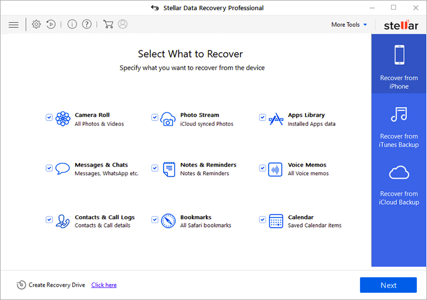
Task: Select the Apps Library icon
Action: (275, 119)
